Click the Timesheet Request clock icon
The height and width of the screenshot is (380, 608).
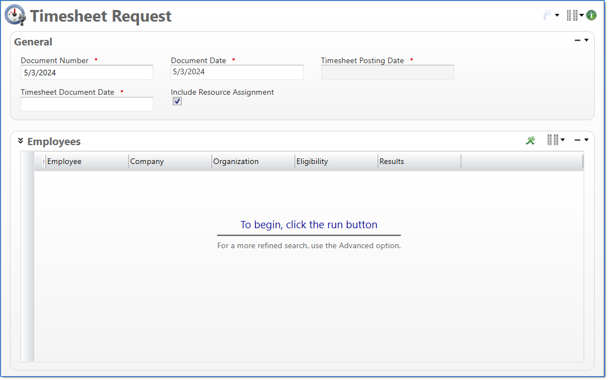(x=14, y=15)
